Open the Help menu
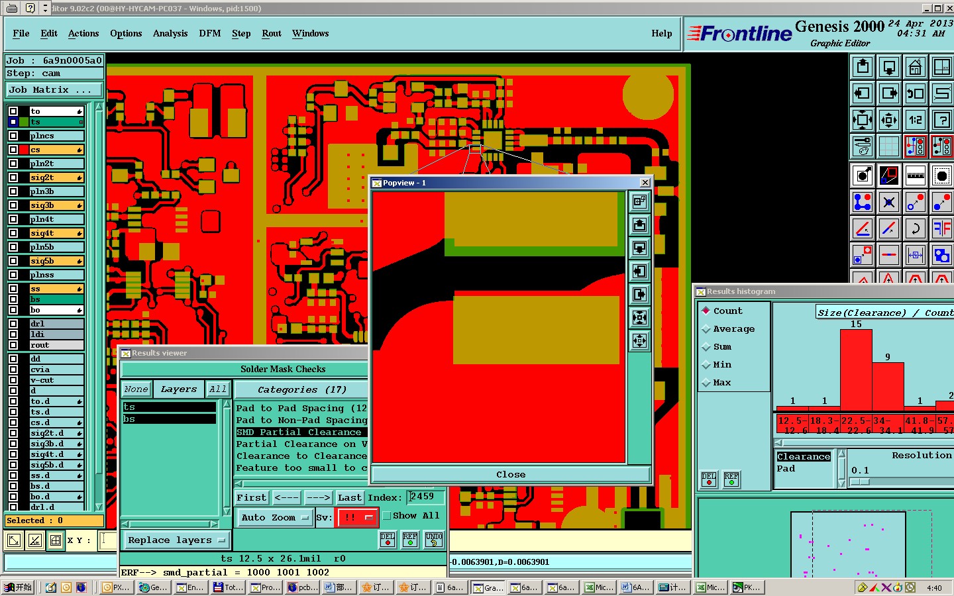The image size is (954, 596). tap(661, 33)
